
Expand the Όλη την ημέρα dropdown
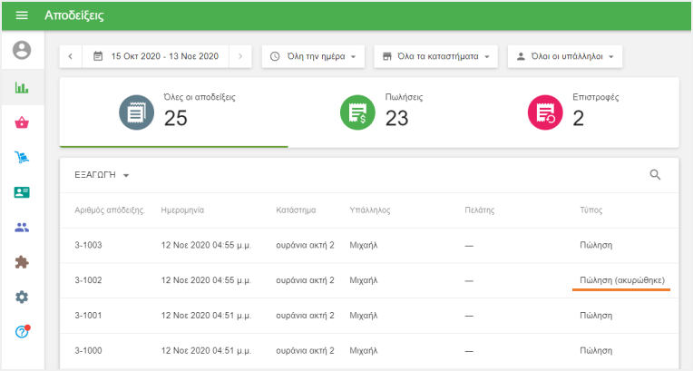point(313,56)
